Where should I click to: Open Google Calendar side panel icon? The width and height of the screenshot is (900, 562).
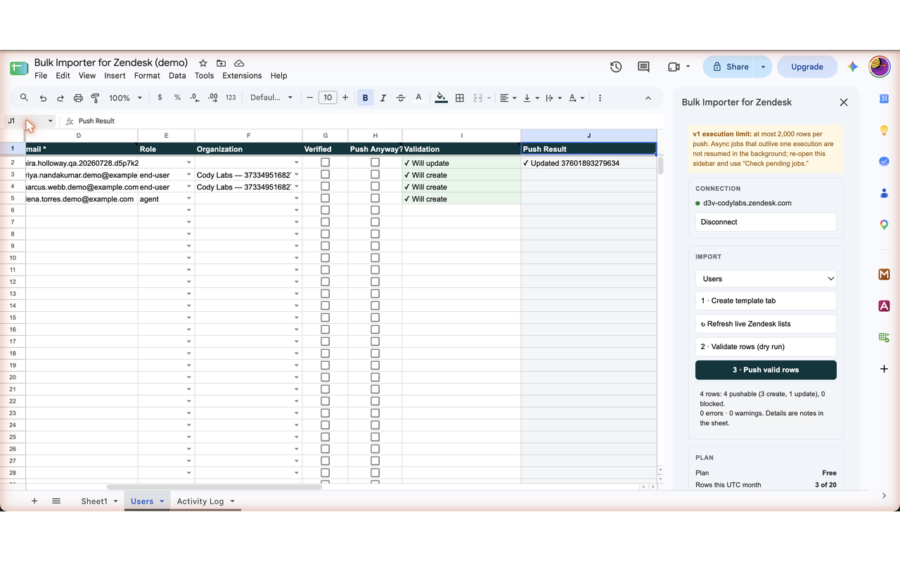[x=885, y=98]
